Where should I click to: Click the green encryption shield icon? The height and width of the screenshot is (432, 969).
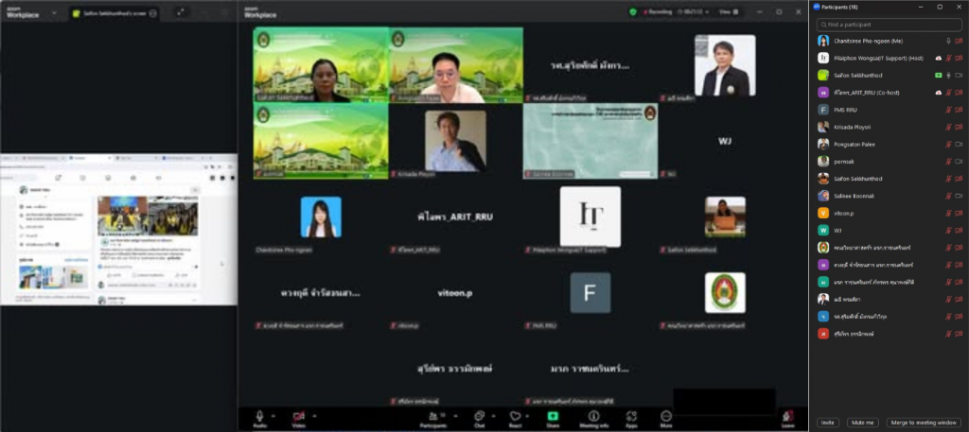point(633,11)
